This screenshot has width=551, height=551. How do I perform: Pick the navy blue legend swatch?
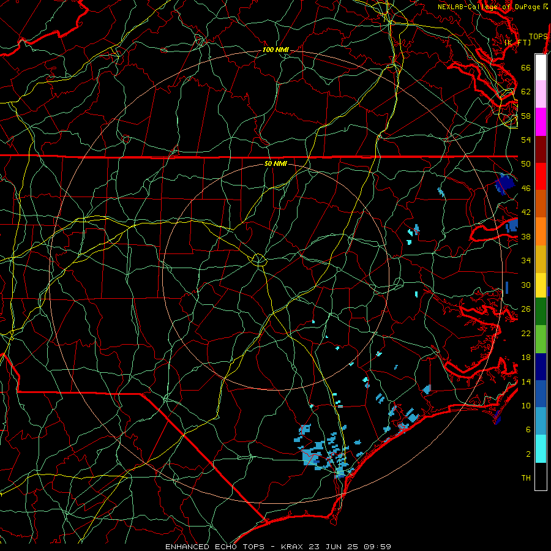(x=541, y=367)
